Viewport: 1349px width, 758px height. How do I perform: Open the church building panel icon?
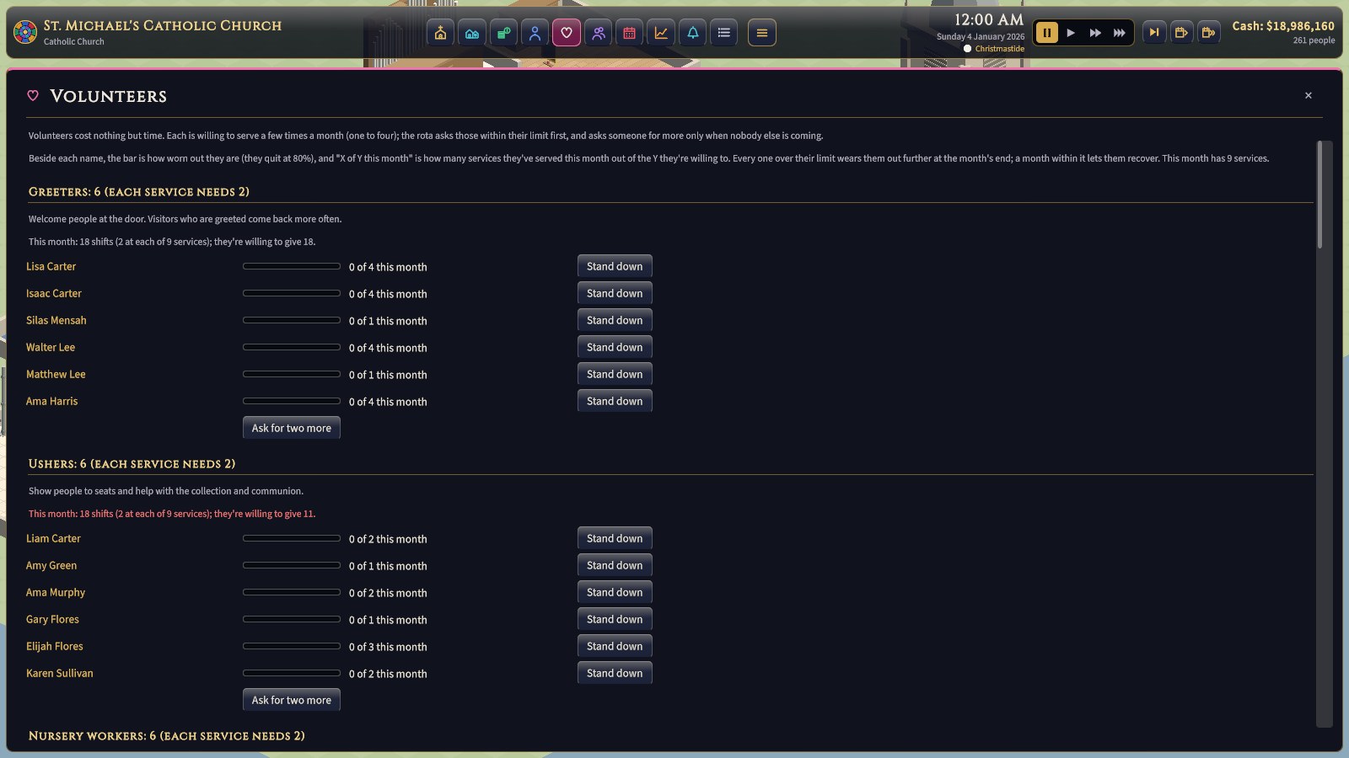pos(440,33)
